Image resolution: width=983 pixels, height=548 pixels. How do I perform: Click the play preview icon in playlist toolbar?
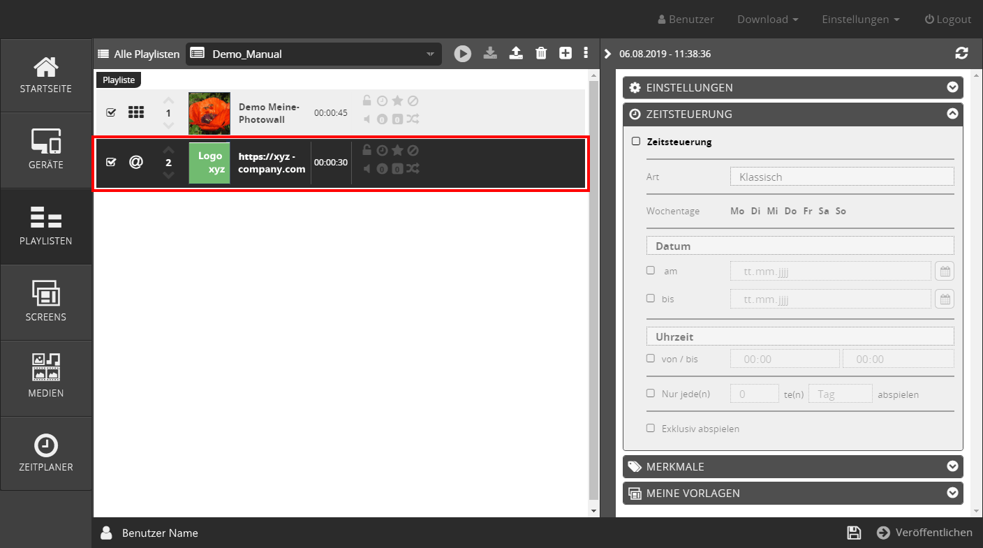(x=462, y=54)
